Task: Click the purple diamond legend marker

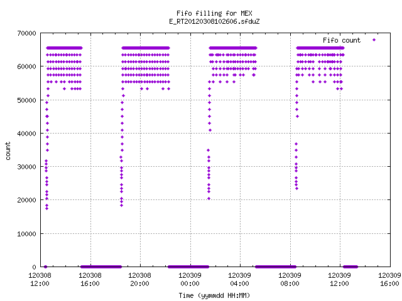Action: pyautogui.click(x=374, y=40)
